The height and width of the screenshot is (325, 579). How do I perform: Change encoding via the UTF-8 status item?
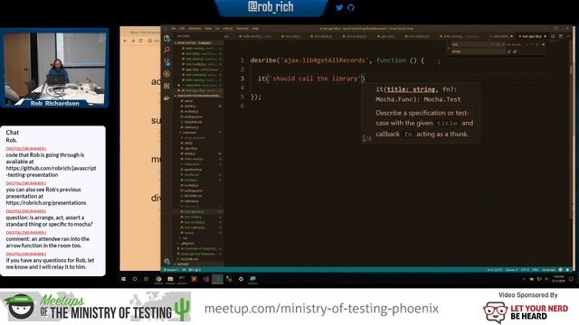(525, 270)
